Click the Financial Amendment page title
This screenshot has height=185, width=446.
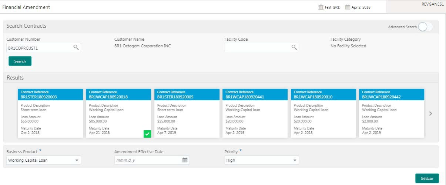[26, 7]
